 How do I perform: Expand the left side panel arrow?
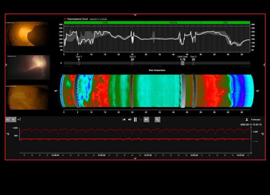click(6, 64)
